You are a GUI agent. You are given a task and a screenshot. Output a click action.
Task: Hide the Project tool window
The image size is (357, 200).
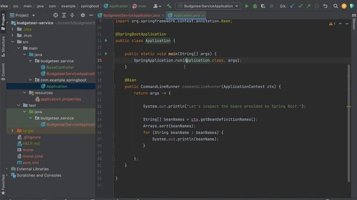[x=91, y=15]
